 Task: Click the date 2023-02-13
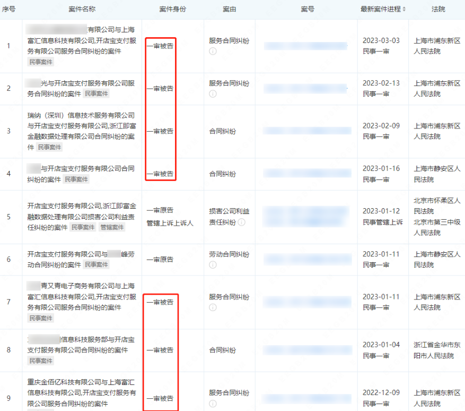381,83
